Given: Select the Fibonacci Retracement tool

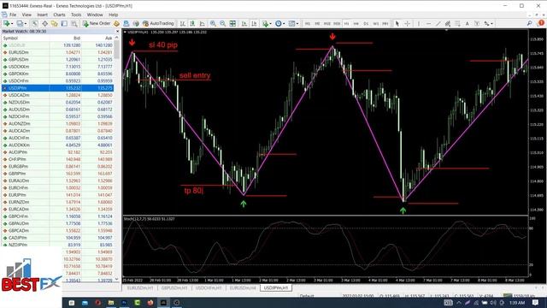Looking at the screenshot, I should pos(457,23).
